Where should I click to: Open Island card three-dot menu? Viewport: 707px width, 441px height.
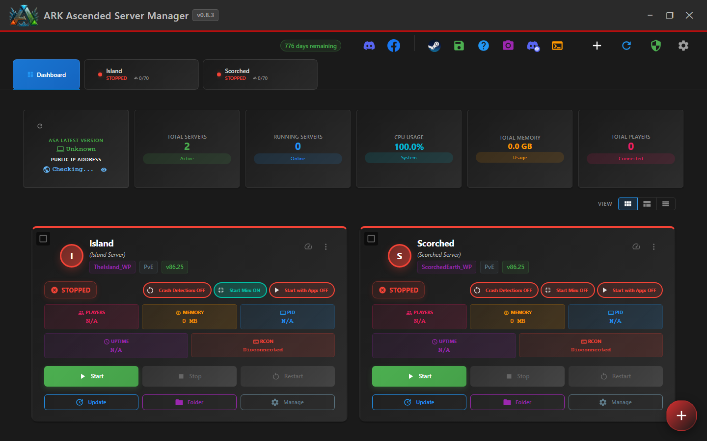tap(326, 246)
